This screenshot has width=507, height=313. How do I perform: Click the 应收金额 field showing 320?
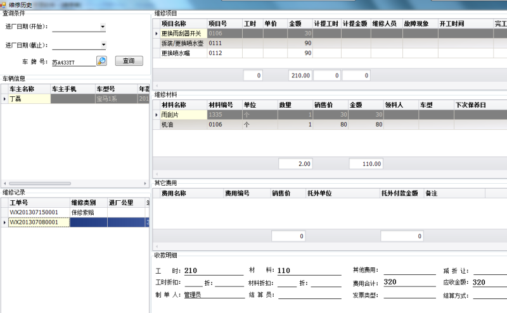(489, 283)
